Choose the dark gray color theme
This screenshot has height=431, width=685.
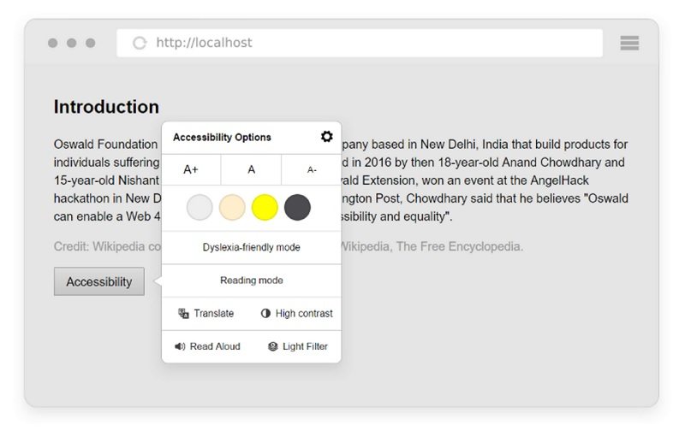click(x=297, y=207)
